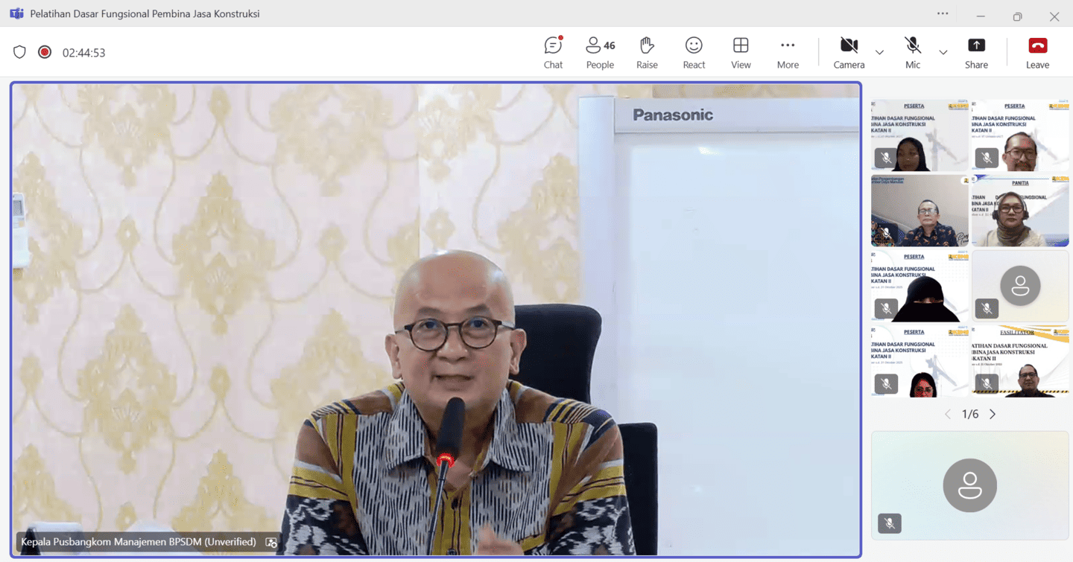
Task: Click the title bar three-dots menu
Action: pyautogui.click(x=943, y=14)
